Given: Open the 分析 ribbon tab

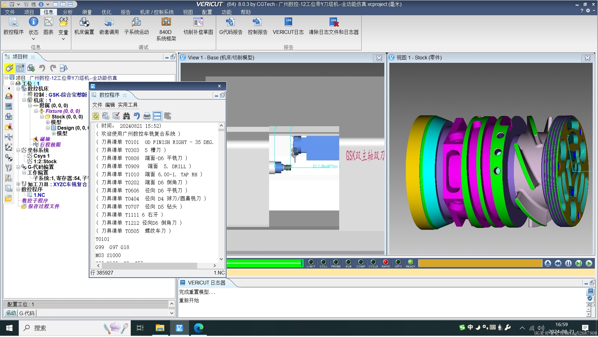Looking at the screenshot, I should 68,12.
